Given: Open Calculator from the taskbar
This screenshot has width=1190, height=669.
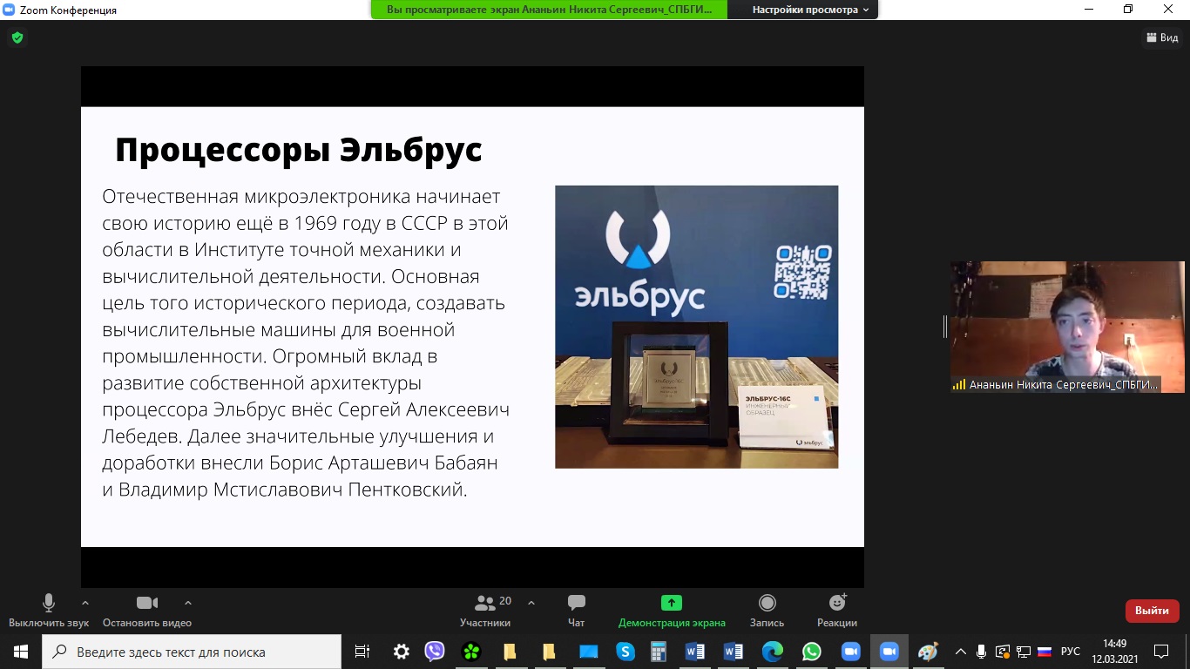Looking at the screenshot, I should coord(658,652).
